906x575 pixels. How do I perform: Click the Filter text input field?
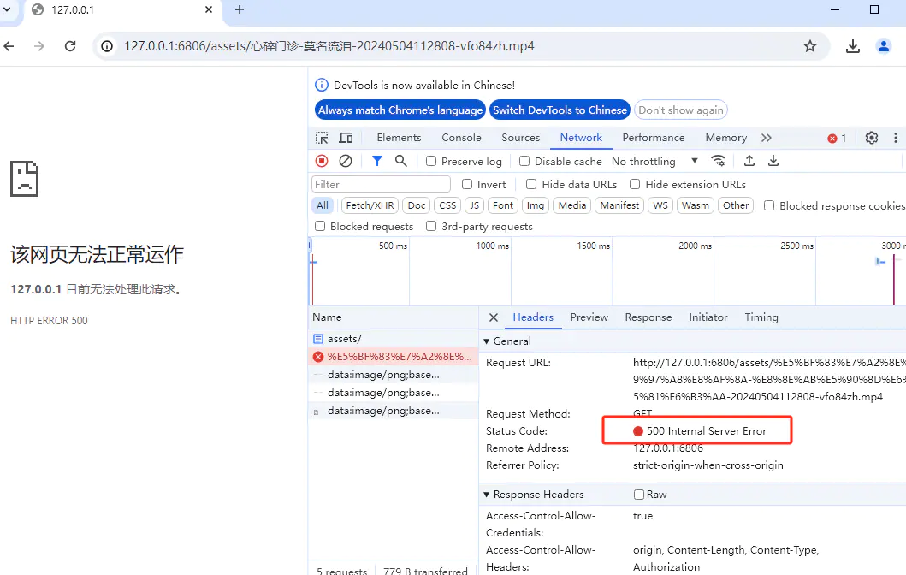coord(381,184)
